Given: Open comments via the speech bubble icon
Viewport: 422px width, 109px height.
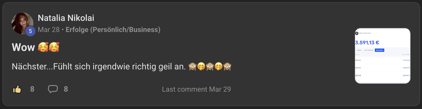Looking at the screenshot, I should tap(53, 89).
